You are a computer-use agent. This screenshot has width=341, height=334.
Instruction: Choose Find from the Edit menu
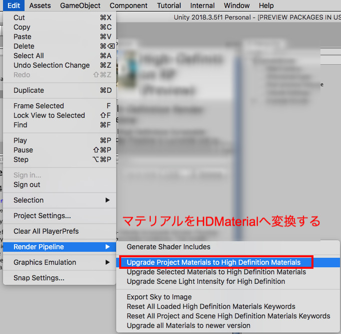click(x=60, y=125)
